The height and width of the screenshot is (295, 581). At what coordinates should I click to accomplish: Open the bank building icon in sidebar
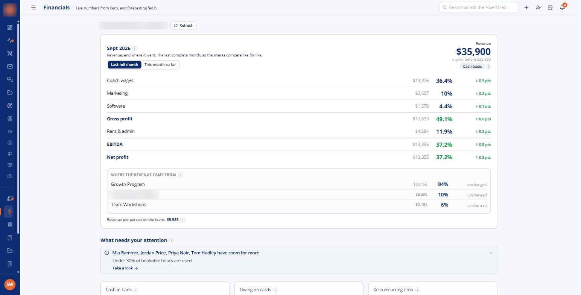[10, 225]
